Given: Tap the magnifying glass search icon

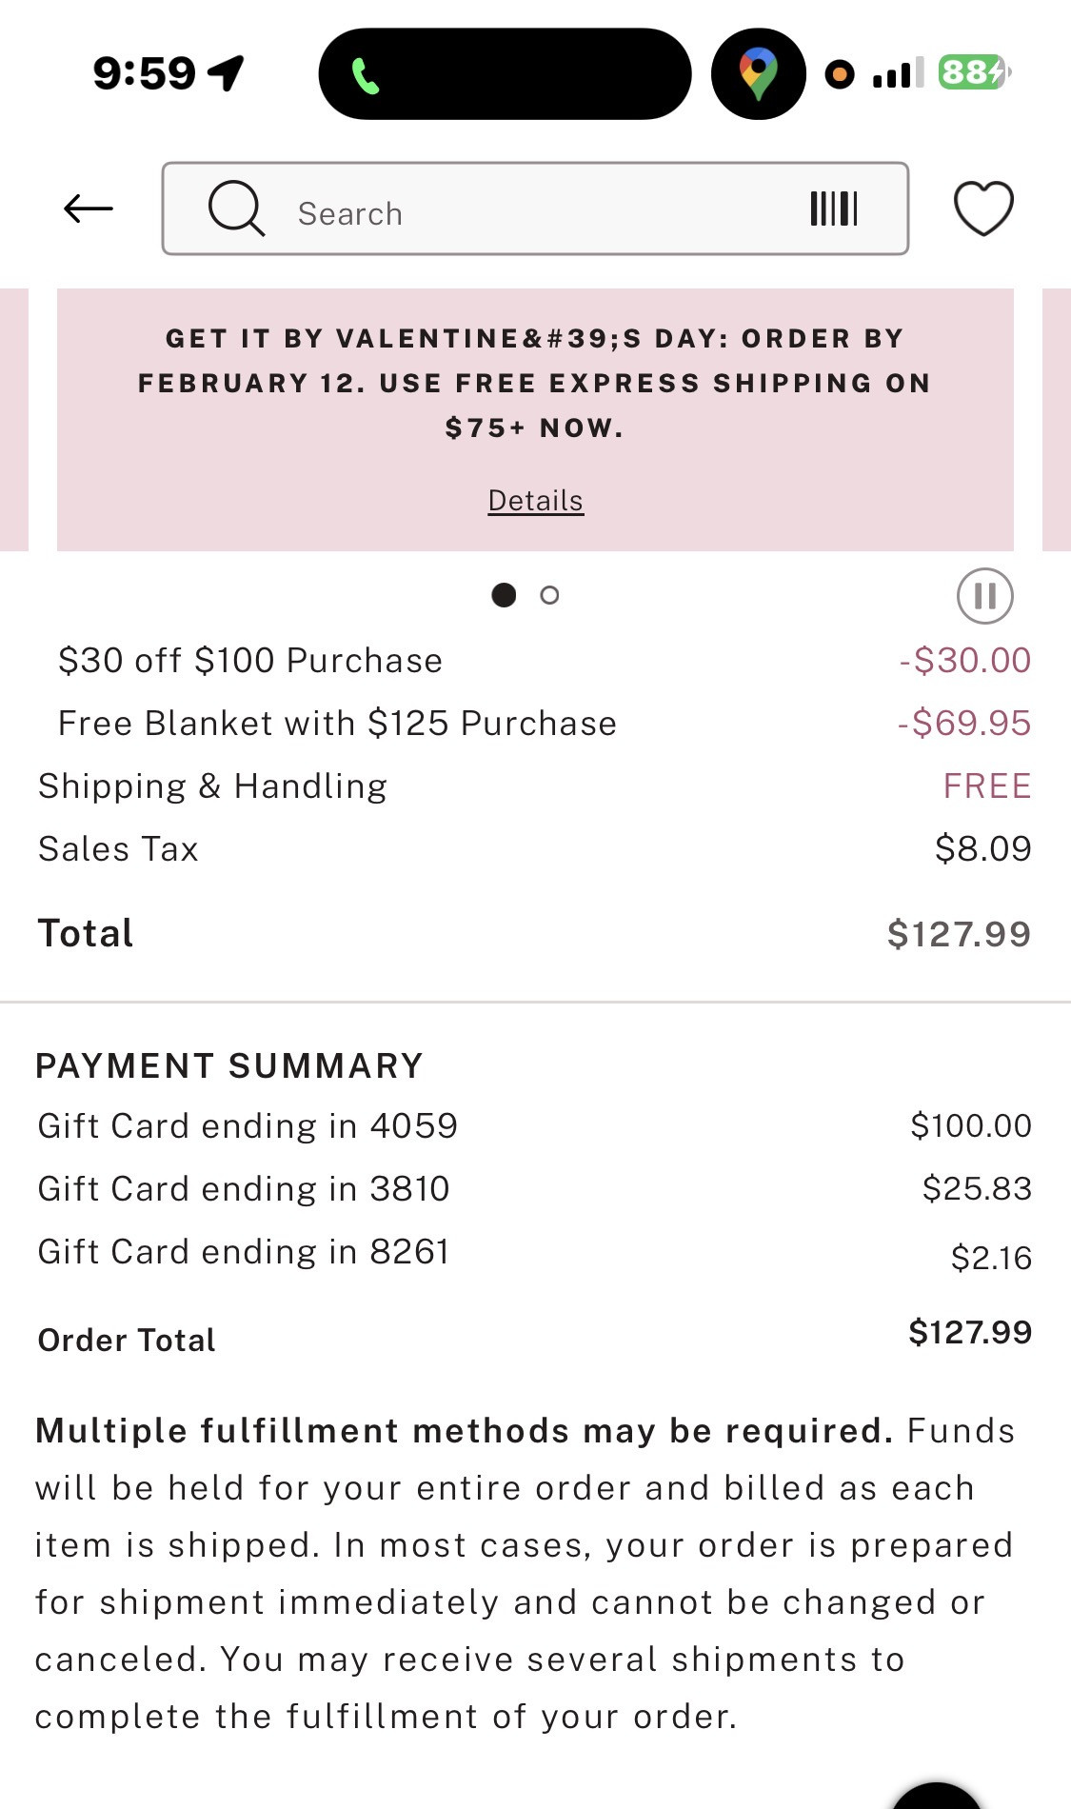Looking at the screenshot, I should [235, 209].
